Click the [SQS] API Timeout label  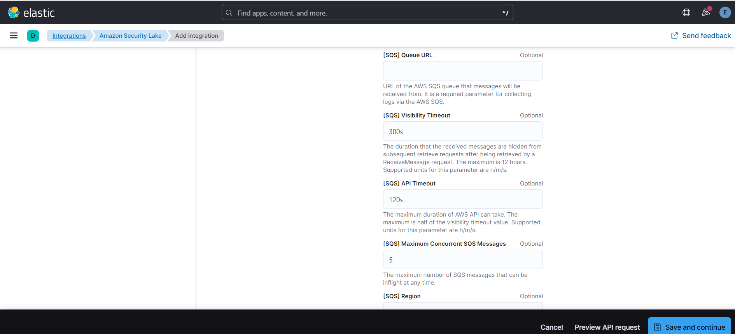coord(409,184)
